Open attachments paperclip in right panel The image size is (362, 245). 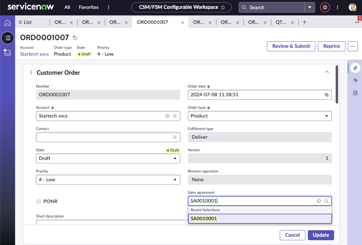click(355, 68)
